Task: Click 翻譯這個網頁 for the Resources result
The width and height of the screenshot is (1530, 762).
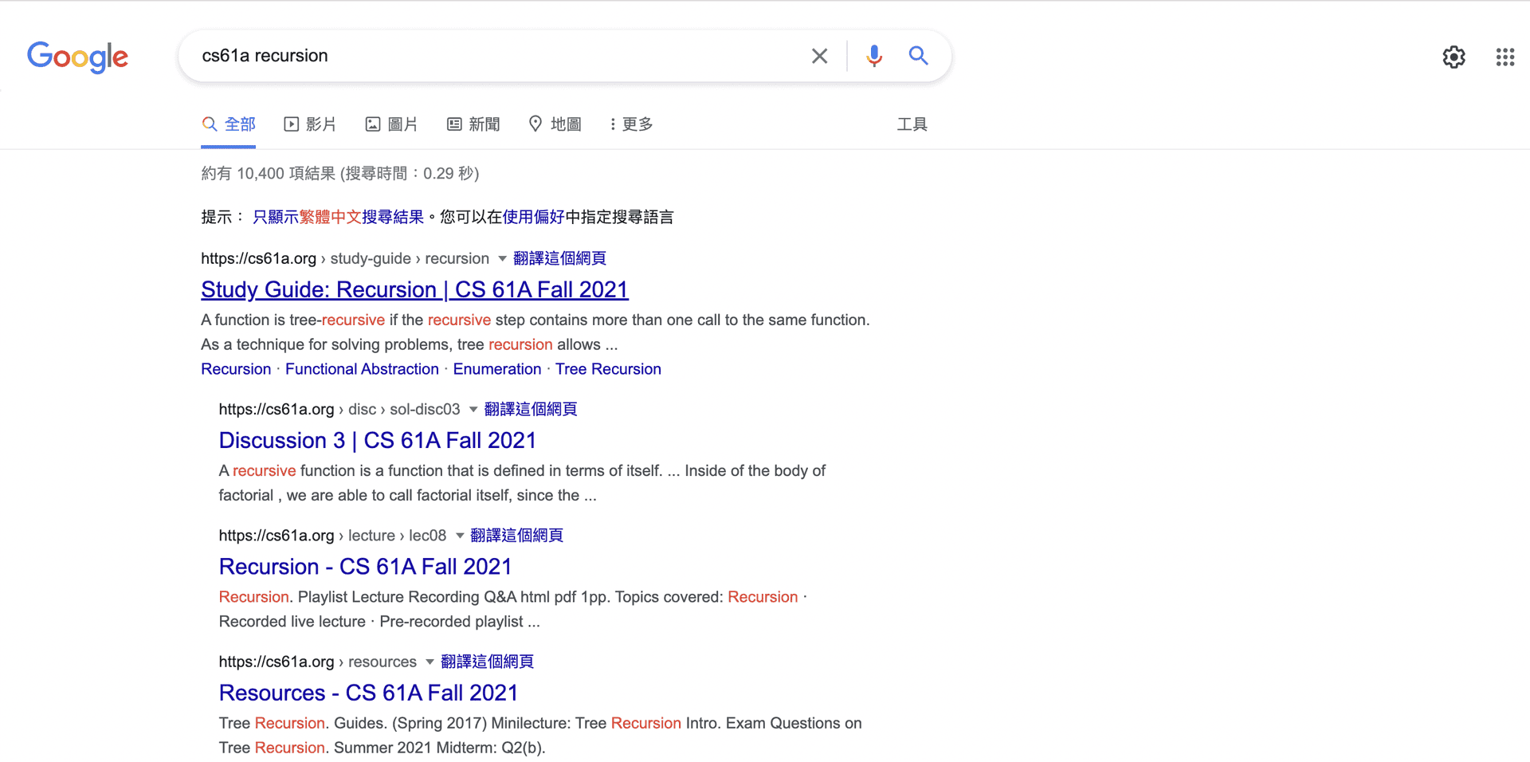Action: [x=487, y=662]
